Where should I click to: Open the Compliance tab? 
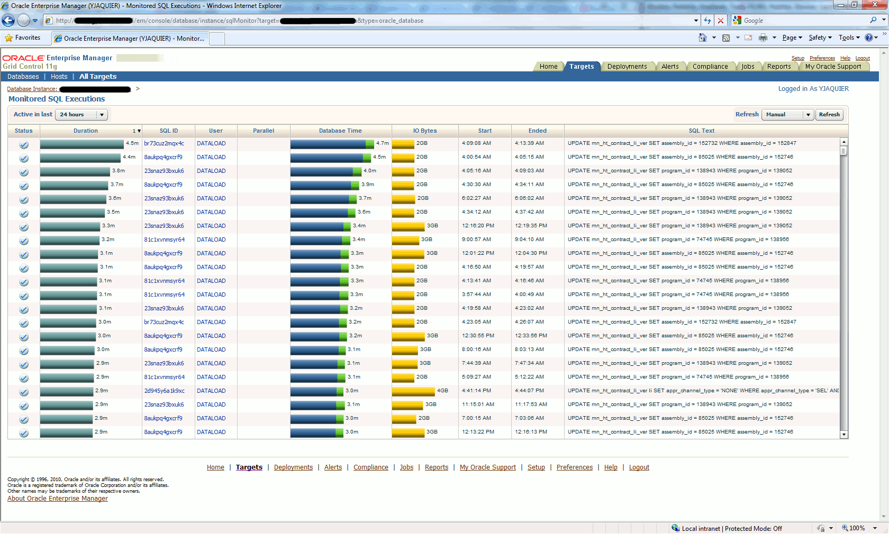[x=710, y=67]
